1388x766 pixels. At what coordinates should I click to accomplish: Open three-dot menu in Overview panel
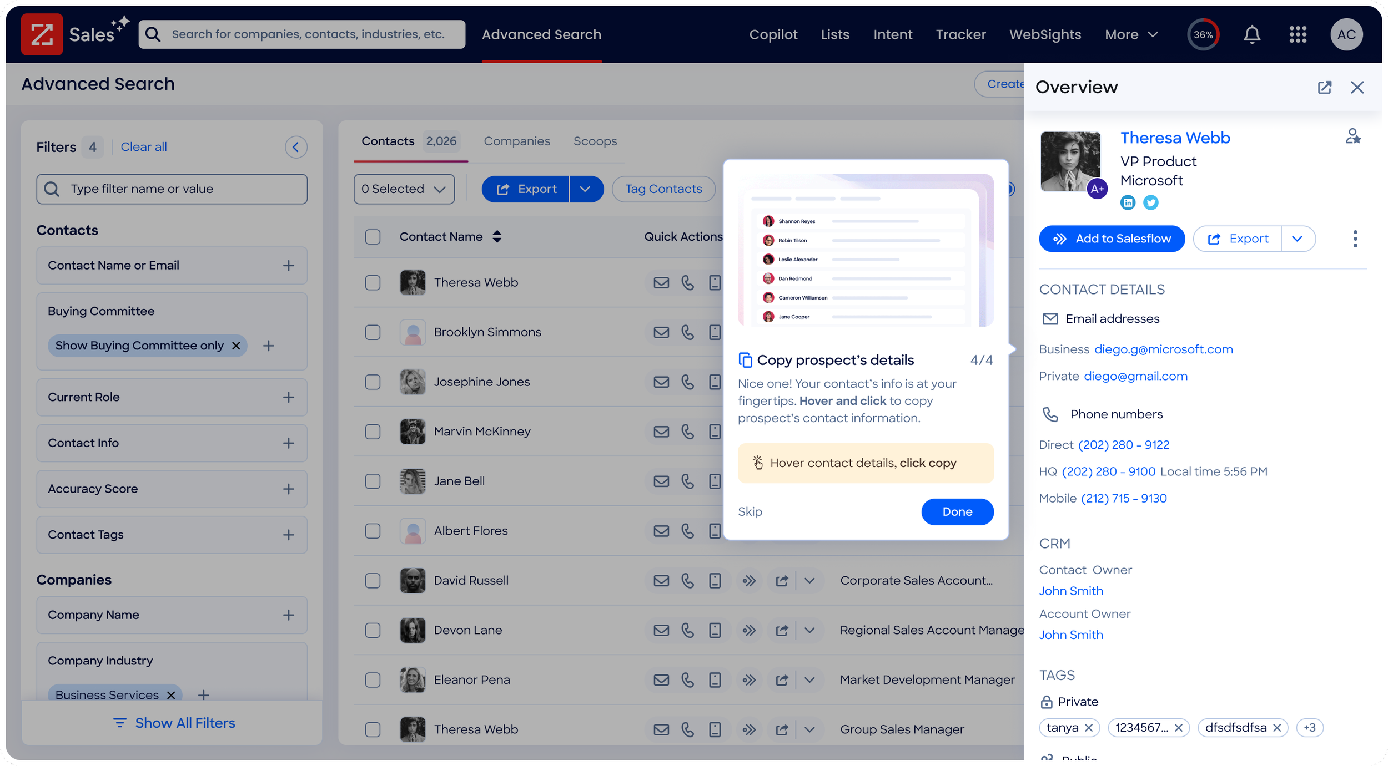pyautogui.click(x=1355, y=239)
